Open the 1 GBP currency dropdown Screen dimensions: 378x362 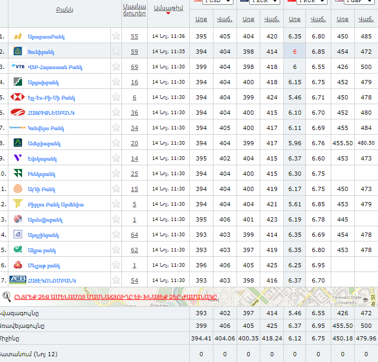click(x=359, y=1)
